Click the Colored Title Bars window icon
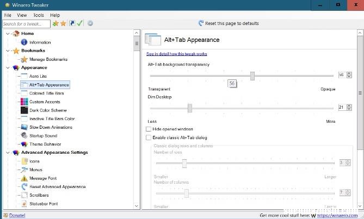 click(24, 93)
